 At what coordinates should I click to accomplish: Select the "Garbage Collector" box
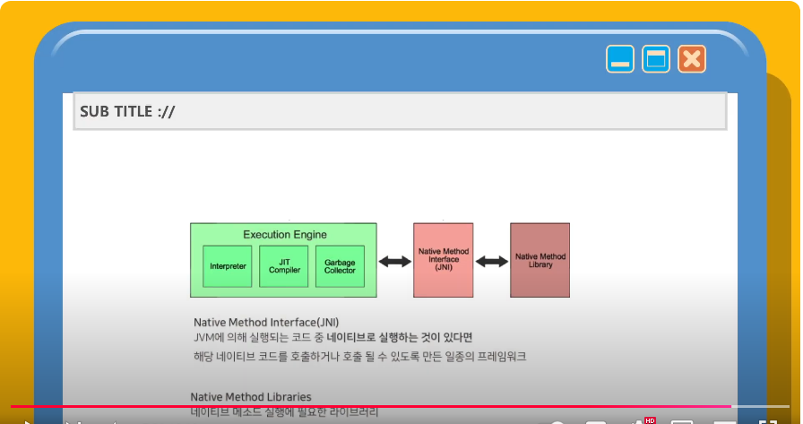pyautogui.click(x=340, y=266)
